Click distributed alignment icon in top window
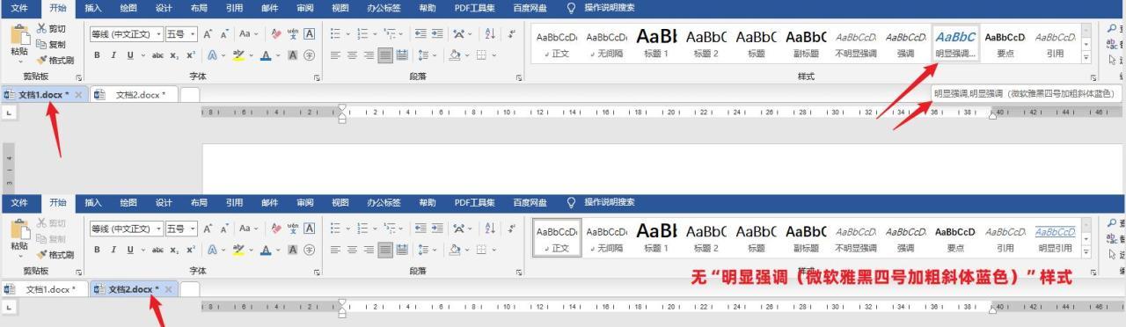 403,54
